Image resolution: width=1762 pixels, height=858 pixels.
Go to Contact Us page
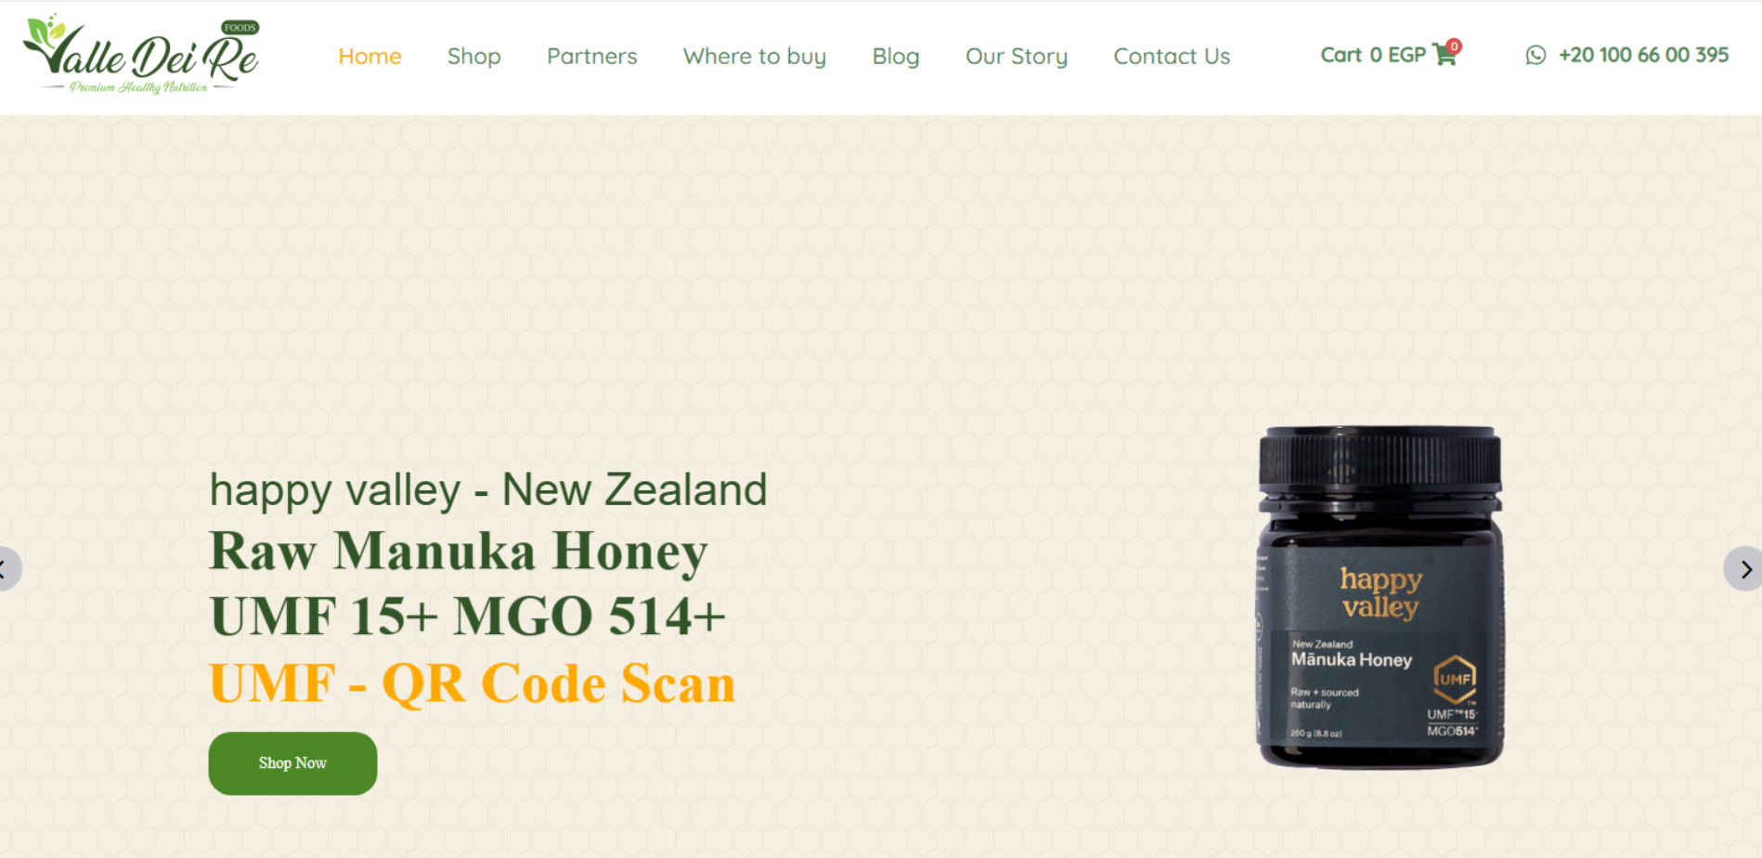pyautogui.click(x=1171, y=57)
